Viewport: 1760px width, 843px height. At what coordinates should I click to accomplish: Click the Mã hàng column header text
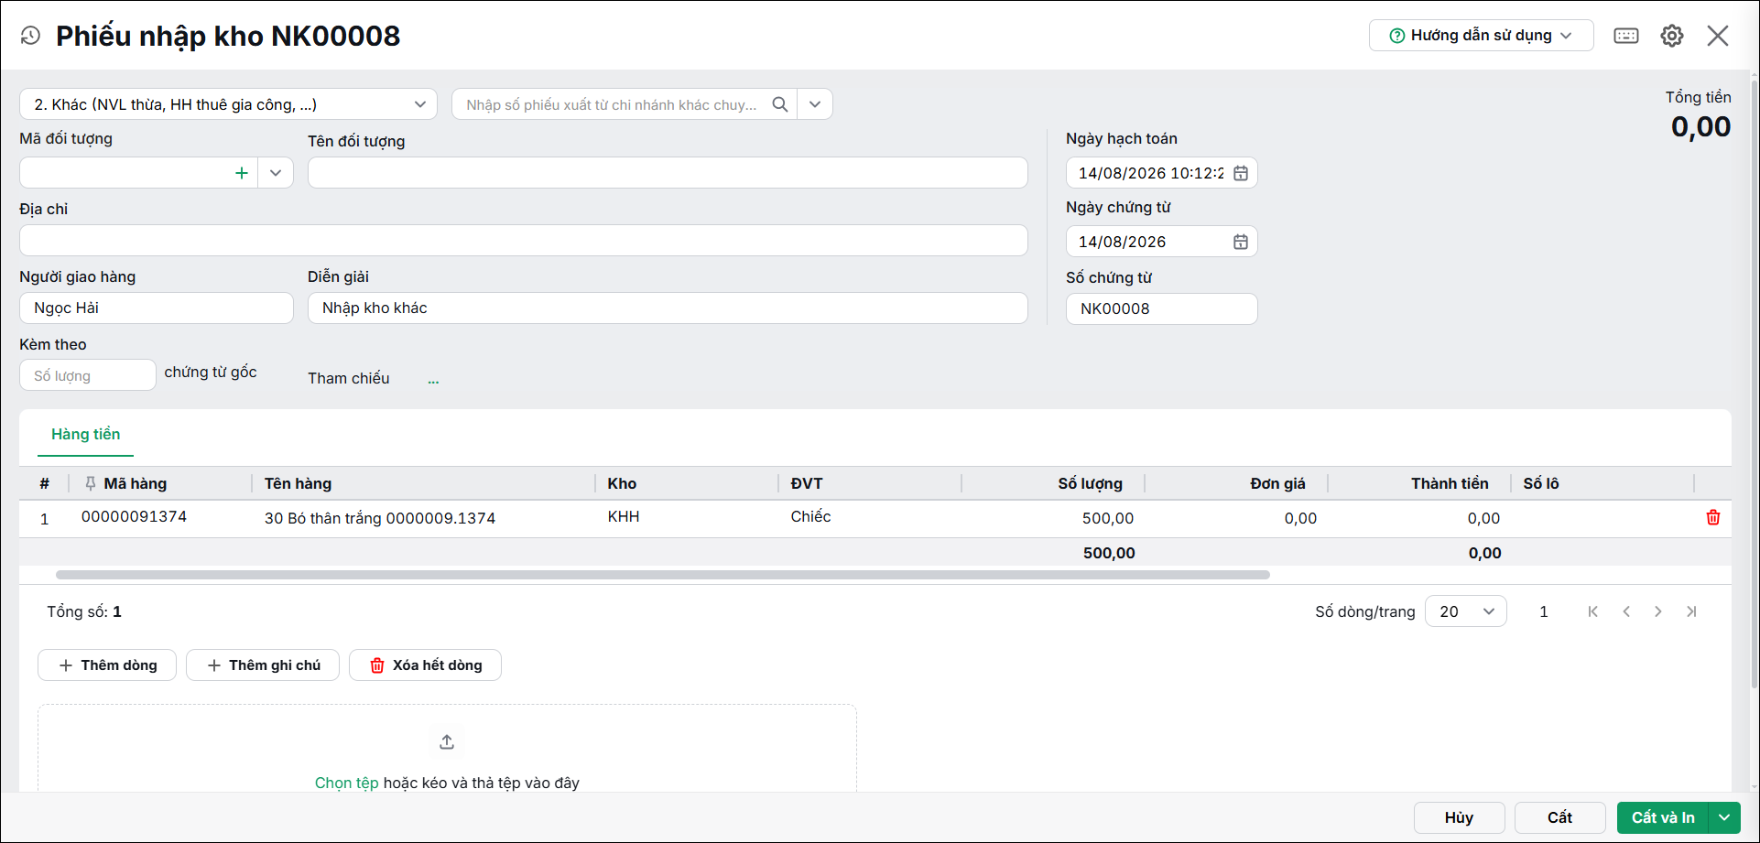point(136,483)
